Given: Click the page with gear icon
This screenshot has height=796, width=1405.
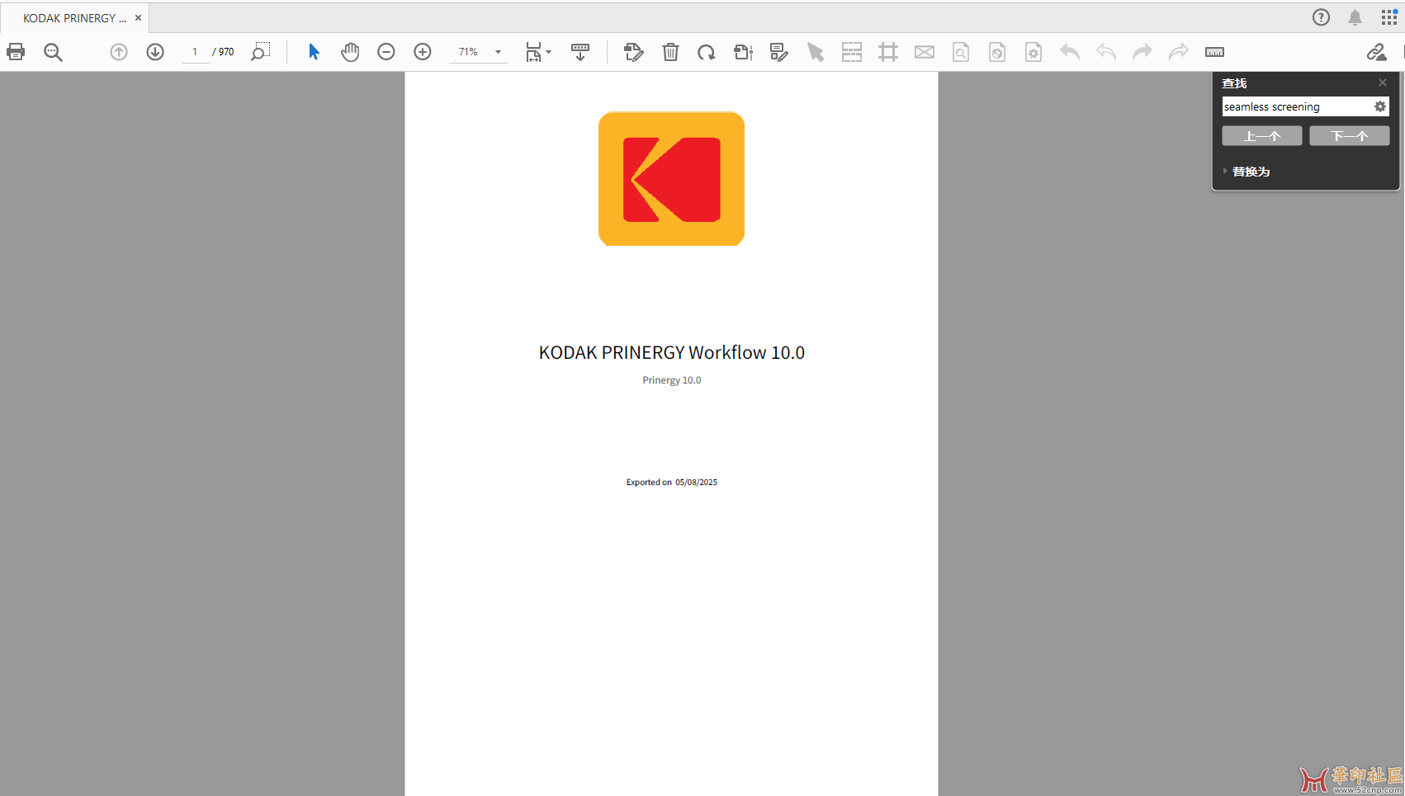Looking at the screenshot, I should coord(1034,52).
